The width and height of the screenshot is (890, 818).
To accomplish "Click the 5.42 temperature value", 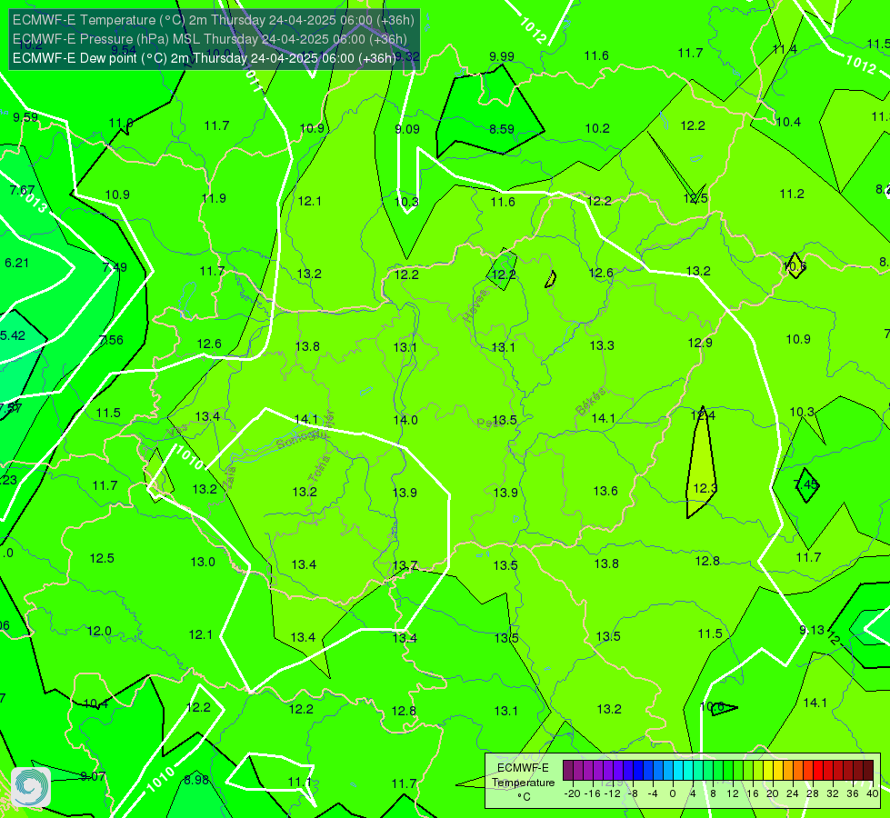I will point(13,335).
